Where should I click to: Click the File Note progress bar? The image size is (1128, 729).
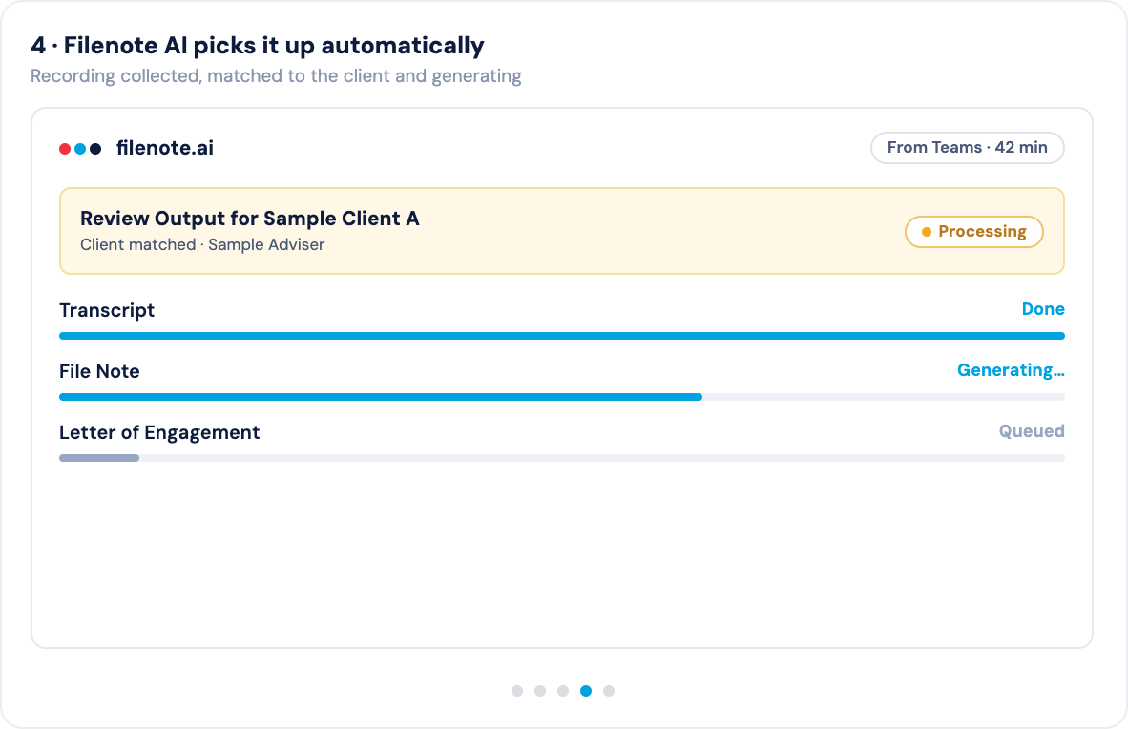(x=562, y=397)
